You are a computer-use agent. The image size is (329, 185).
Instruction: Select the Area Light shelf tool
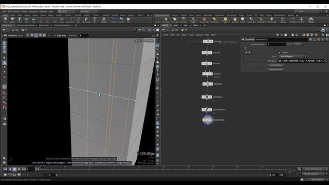[183, 20]
